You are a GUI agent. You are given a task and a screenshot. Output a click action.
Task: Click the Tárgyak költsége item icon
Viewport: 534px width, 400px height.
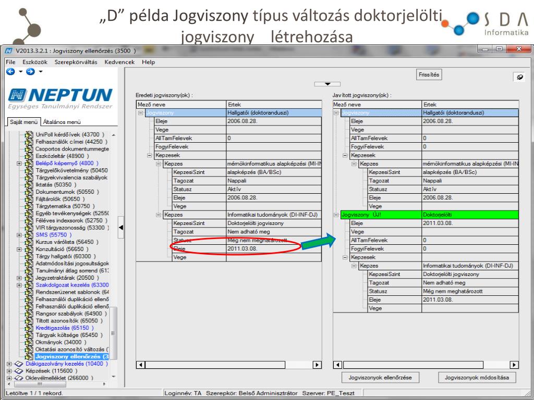[29, 335]
